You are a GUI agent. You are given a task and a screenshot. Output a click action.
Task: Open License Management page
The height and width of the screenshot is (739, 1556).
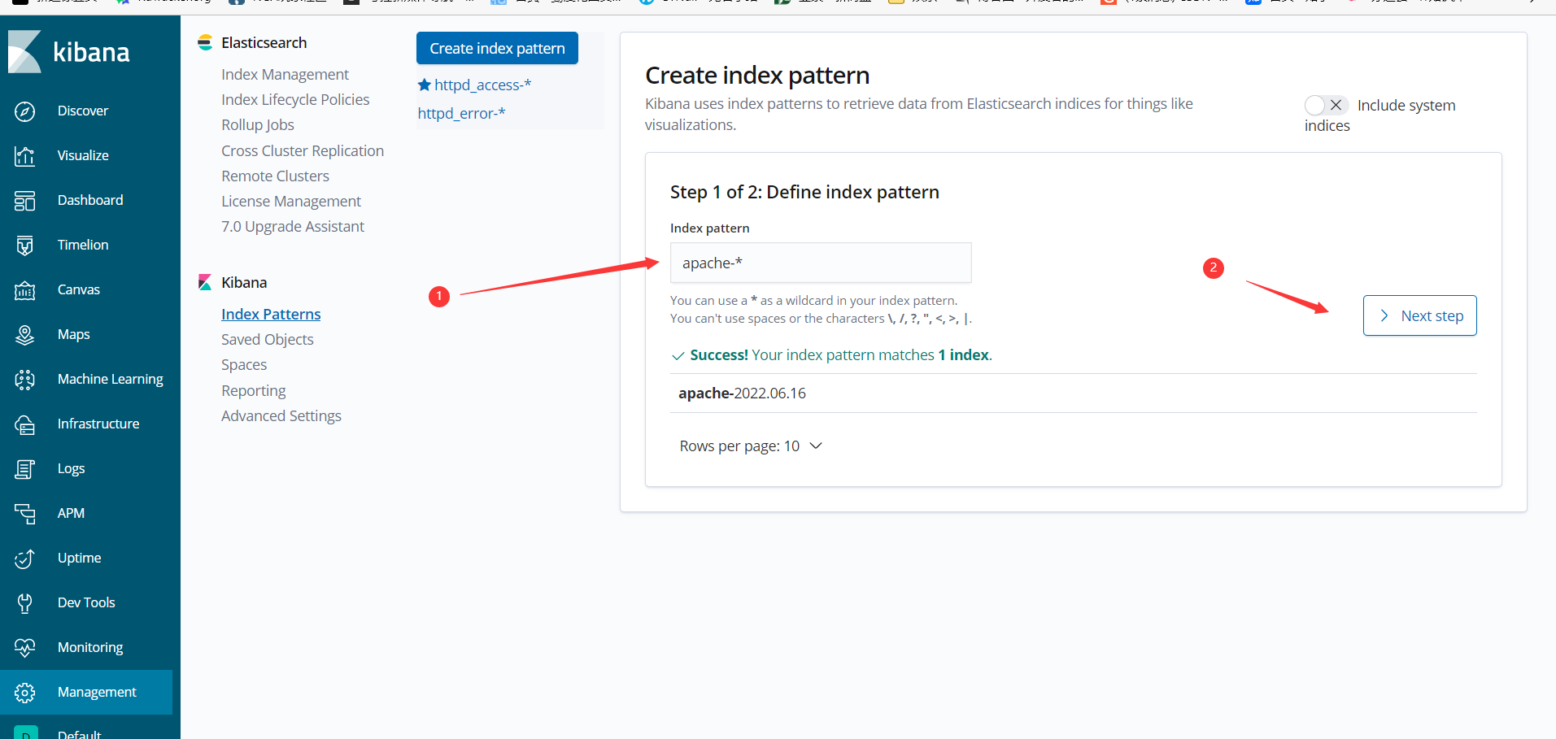[291, 201]
